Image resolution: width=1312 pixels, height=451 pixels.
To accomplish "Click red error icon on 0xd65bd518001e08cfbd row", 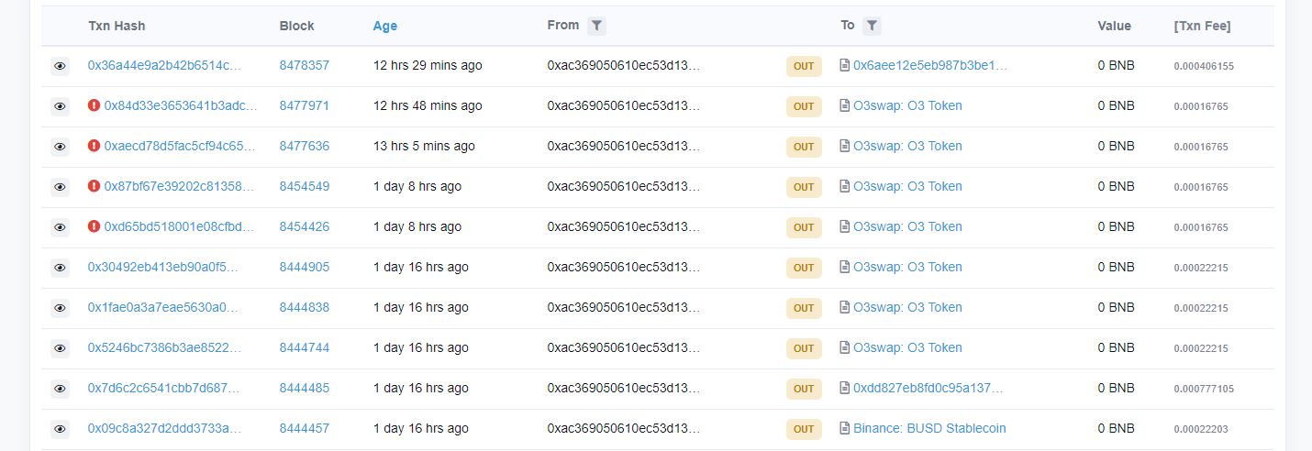I will click(94, 226).
